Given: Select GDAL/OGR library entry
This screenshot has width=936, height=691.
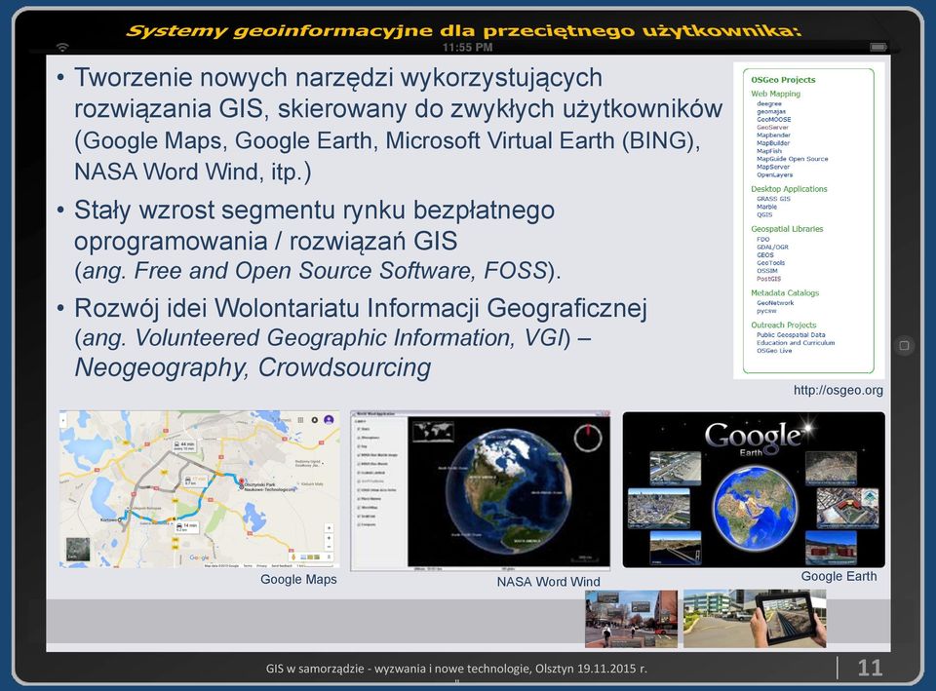Looking at the screenshot, I should (772, 247).
